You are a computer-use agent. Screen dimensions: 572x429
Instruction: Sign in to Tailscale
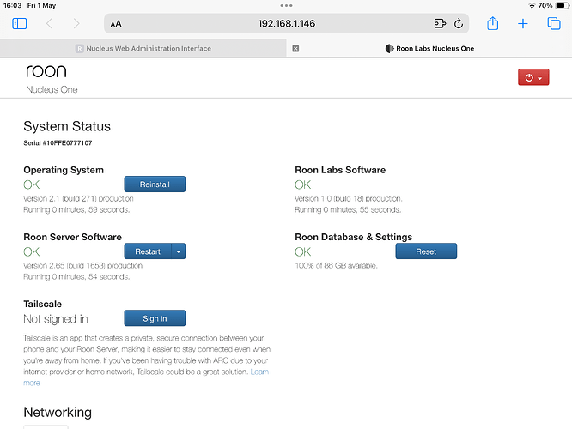[155, 318]
